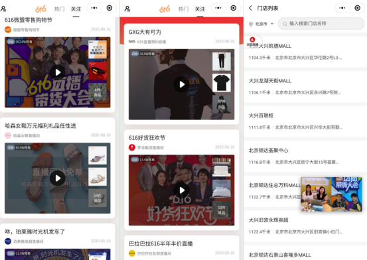Switch to the 热门 tab in the first panel

pos(60,9)
